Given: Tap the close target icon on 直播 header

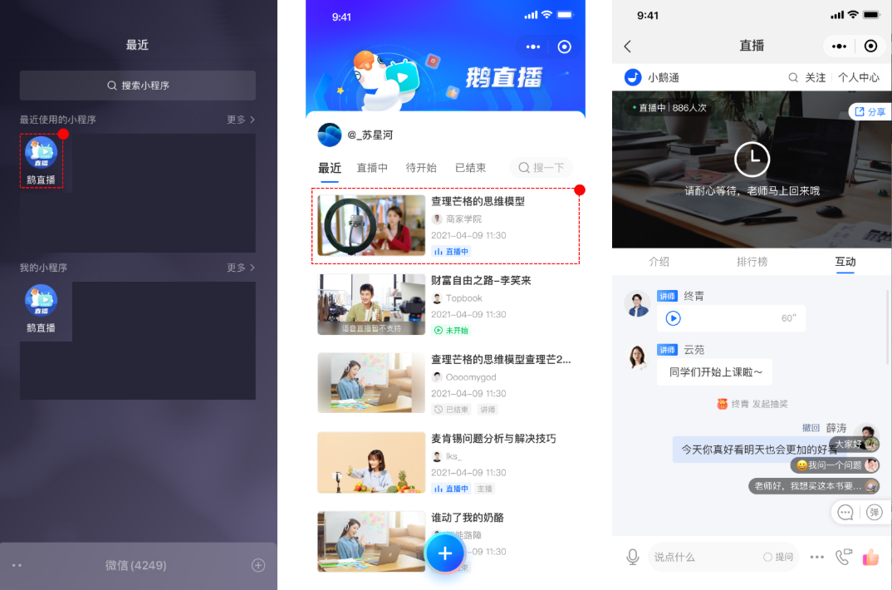Looking at the screenshot, I should click(870, 46).
